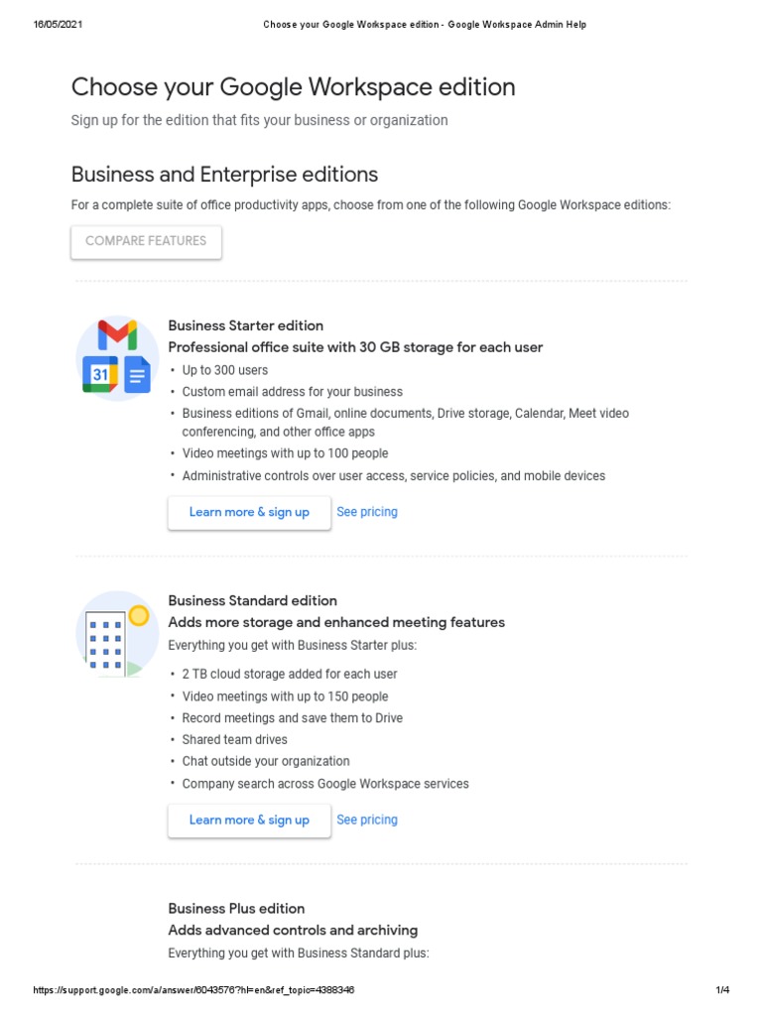Click the Google Calendar 31 icon
Viewport: 762px width, 1016px height.
pyautogui.click(x=100, y=374)
